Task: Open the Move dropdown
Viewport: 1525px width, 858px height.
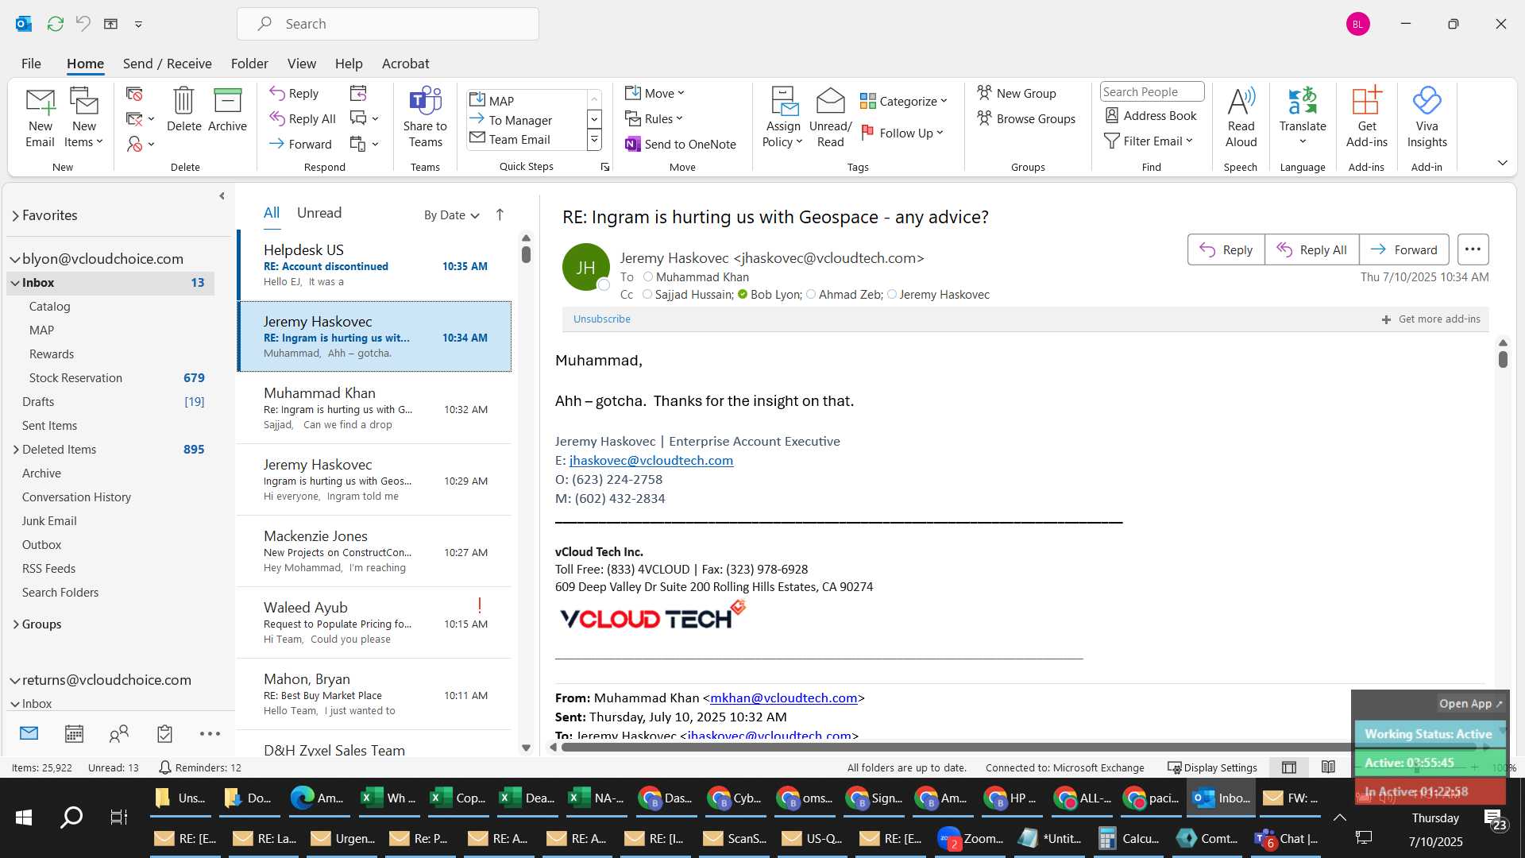Action: click(x=654, y=93)
